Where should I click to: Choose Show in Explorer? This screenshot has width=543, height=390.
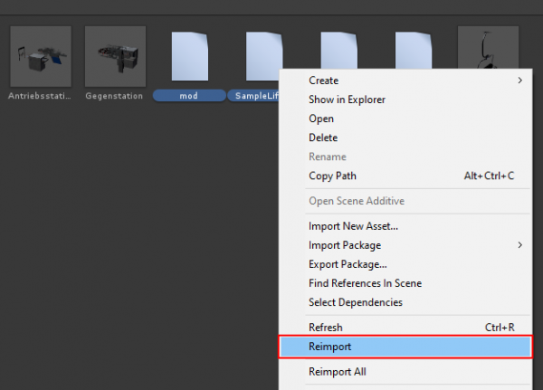[348, 100]
